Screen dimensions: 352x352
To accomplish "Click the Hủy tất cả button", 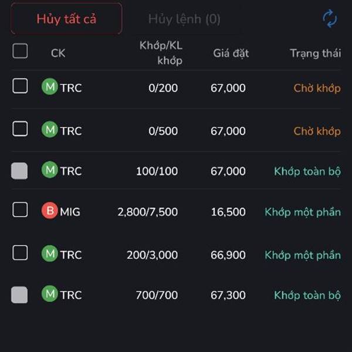I will [x=66, y=19].
